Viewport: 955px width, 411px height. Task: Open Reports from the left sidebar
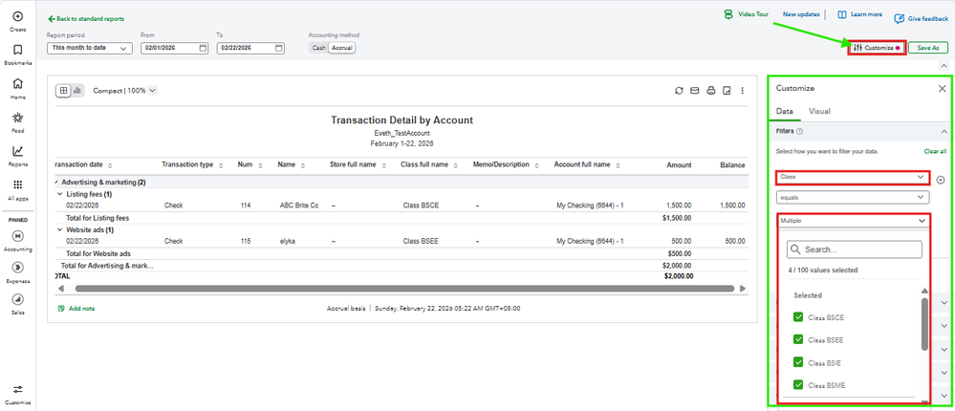17,155
